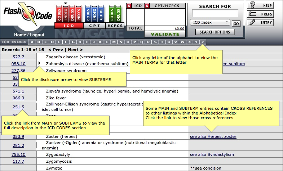Open the red ICD Neo's book

79,14
